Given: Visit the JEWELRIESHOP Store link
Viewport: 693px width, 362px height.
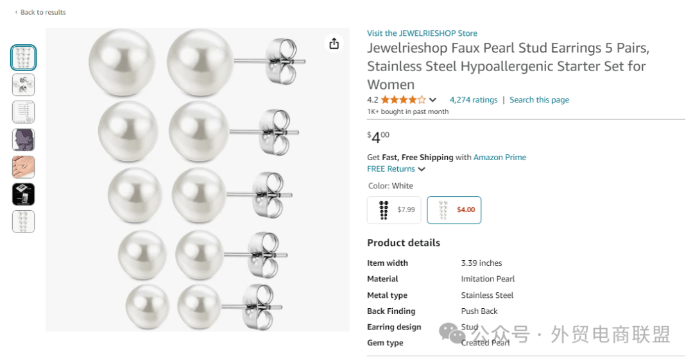Looking at the screenshot, I should pyautogui.click(x=422, y=33).
